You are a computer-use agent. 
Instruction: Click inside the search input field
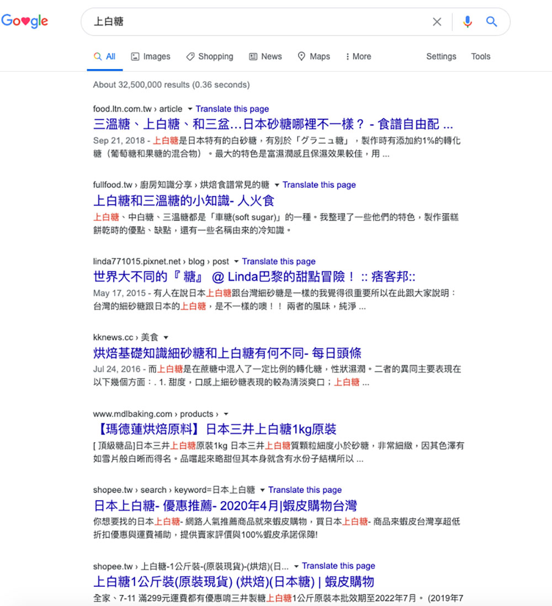221,22
